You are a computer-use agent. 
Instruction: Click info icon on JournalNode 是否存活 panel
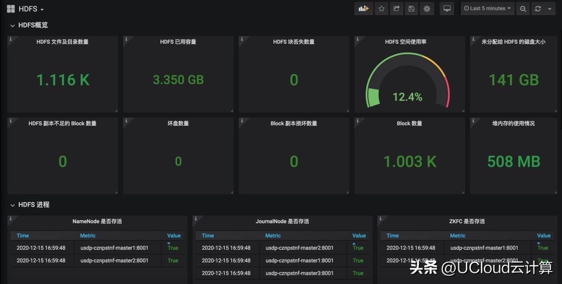[x=195, y=219]
